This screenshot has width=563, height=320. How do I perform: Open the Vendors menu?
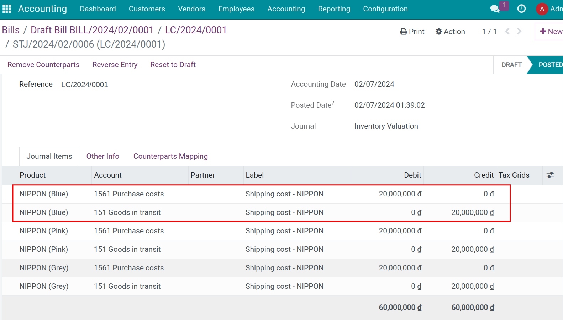[191, 9]
